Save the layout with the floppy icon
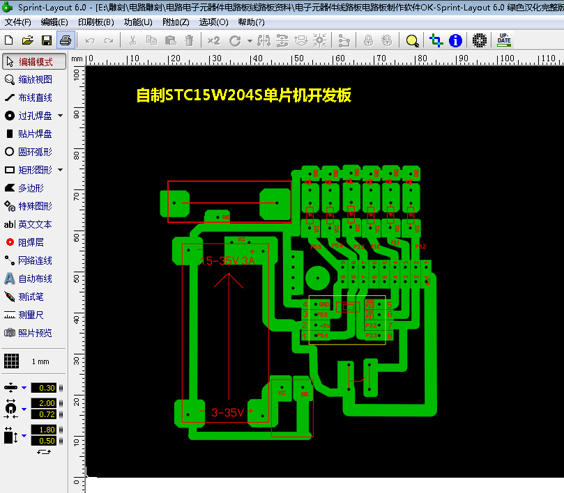 (47, 40)
